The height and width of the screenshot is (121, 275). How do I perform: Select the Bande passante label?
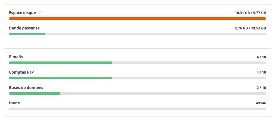coord(24,28)
